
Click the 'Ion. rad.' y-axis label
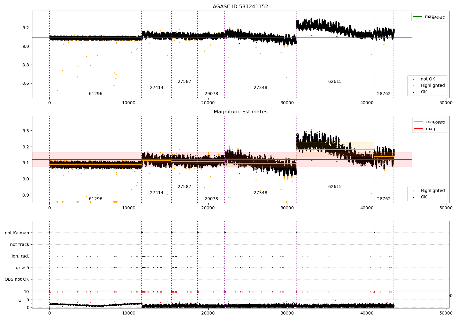(x=20, y=256)
